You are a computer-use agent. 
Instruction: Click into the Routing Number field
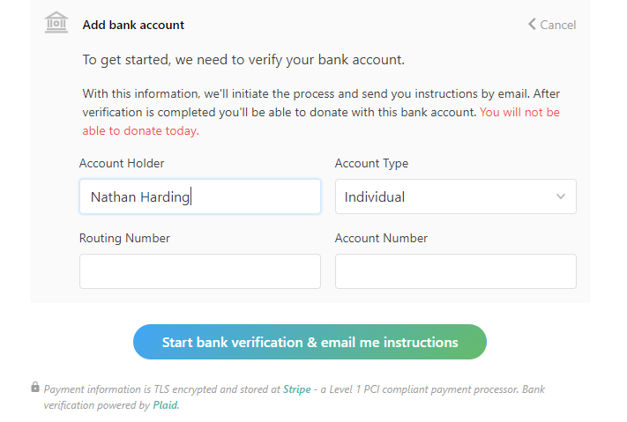199,271
